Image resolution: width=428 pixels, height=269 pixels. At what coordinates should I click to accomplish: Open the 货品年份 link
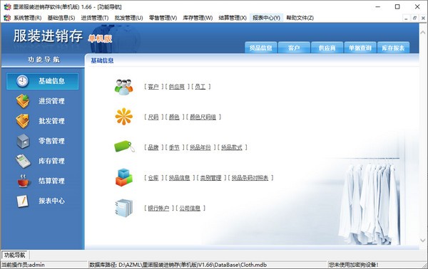click(x=200, y=147)
